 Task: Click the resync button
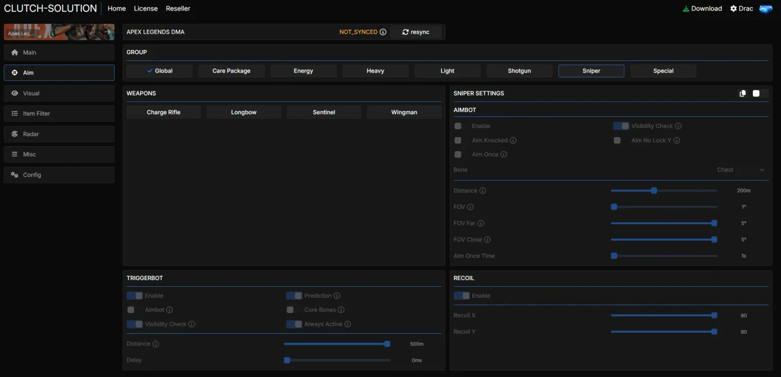[416, 32]
